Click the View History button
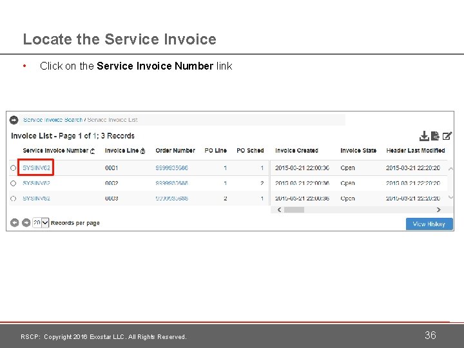This screenshot has width=464, height=348. point(429,224)
